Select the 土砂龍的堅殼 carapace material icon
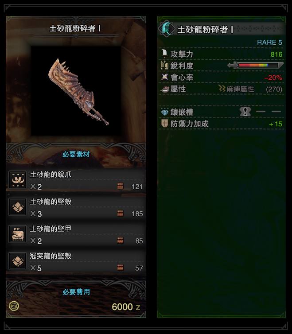 tap(18, 207)
